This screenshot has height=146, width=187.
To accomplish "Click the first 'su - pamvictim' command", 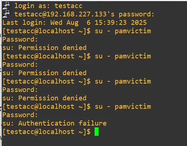I will [123, 31].
